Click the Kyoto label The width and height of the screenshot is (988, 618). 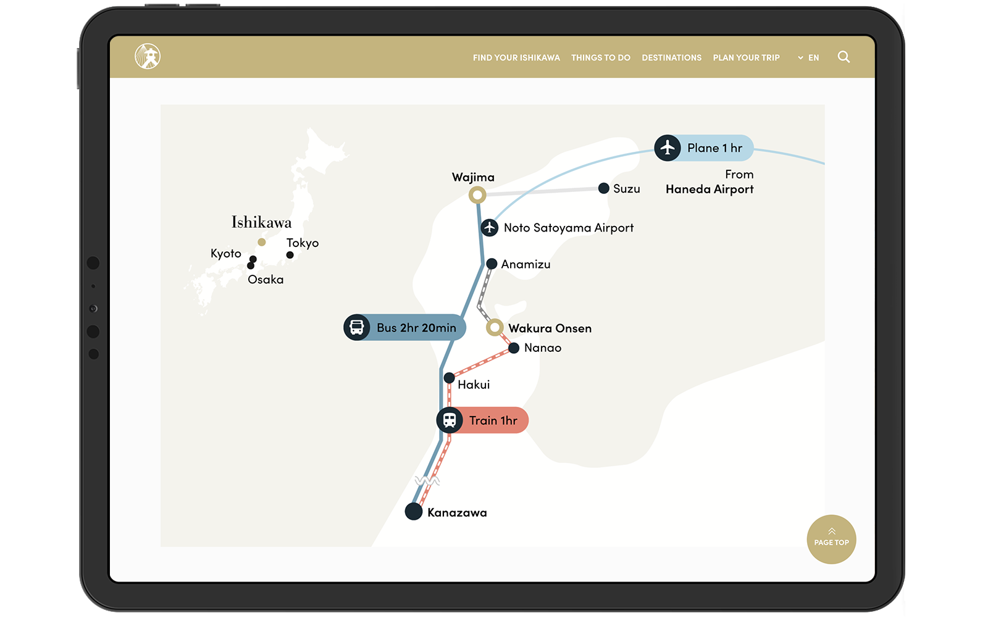(225, 254)
